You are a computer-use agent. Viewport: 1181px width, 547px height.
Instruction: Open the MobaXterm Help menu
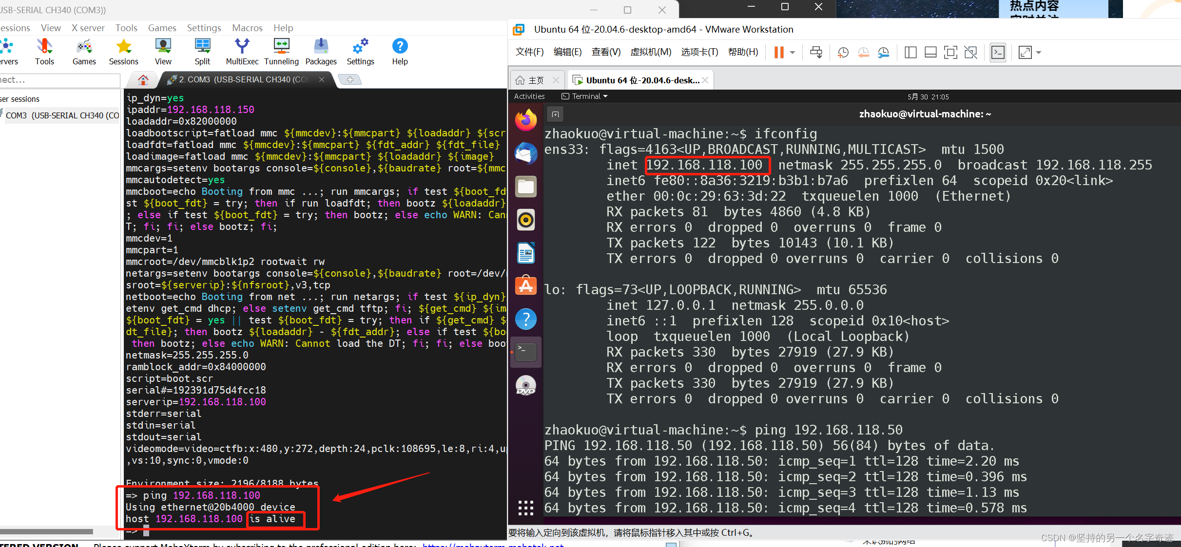283,28
